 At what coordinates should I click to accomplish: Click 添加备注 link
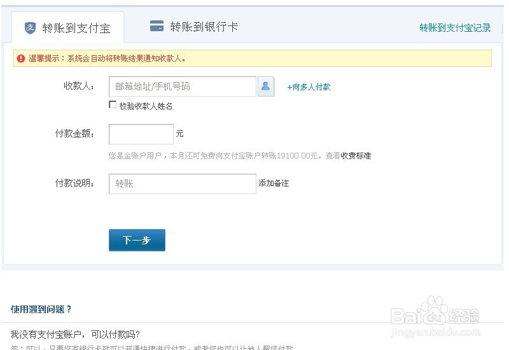point(274,183)
